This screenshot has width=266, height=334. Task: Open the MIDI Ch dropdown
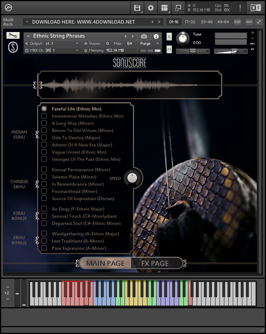click(52, 50)
